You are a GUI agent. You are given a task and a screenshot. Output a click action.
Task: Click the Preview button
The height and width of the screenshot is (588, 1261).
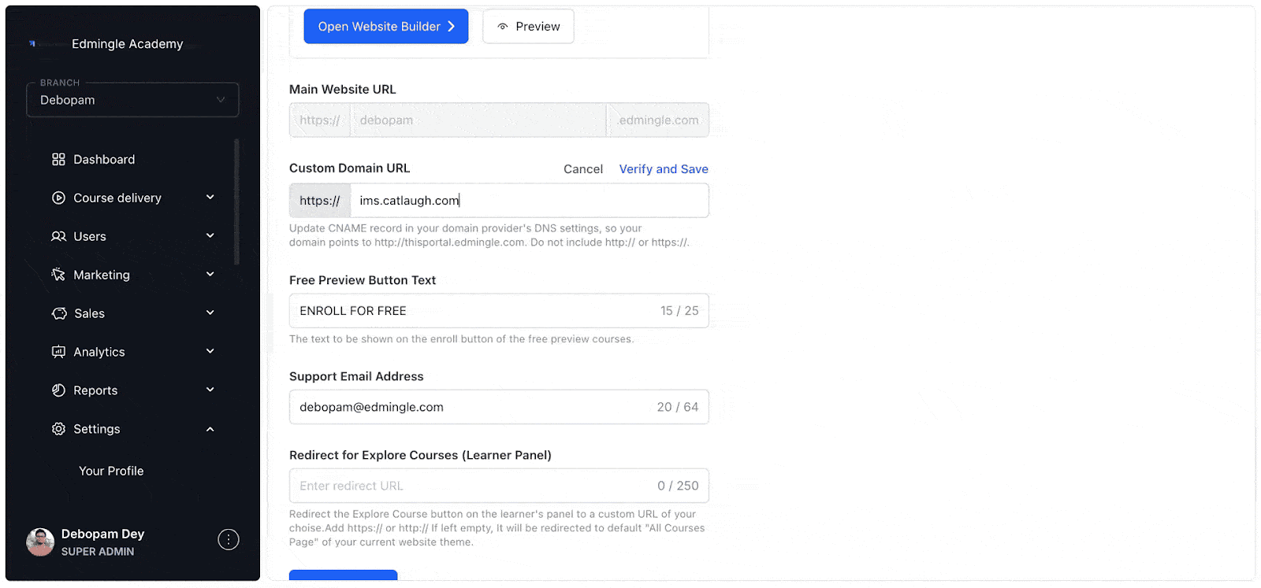click(x=528, y=27)
